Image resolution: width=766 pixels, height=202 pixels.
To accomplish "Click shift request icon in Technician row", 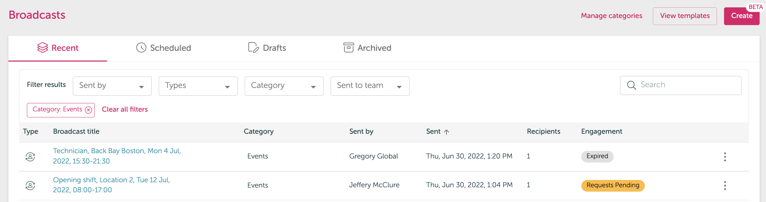I will 30,157.
